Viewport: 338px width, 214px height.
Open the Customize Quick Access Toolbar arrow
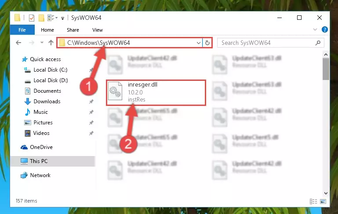62,18
